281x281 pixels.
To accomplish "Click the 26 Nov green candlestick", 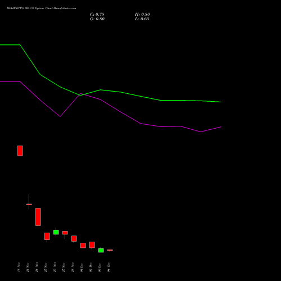I will [x=56, y=232].
